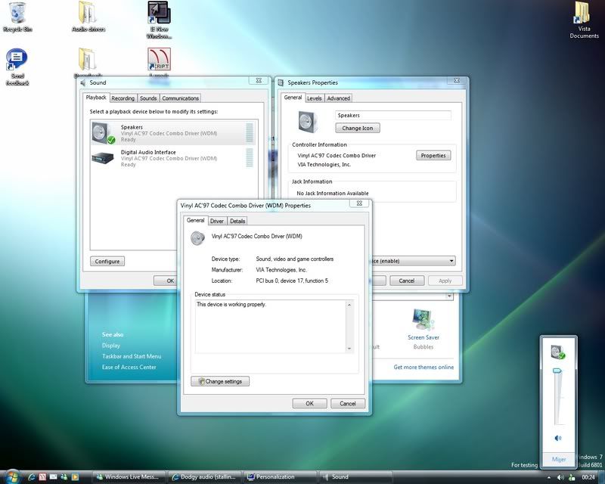Open the Audio drivers folder on desktop

88,17
